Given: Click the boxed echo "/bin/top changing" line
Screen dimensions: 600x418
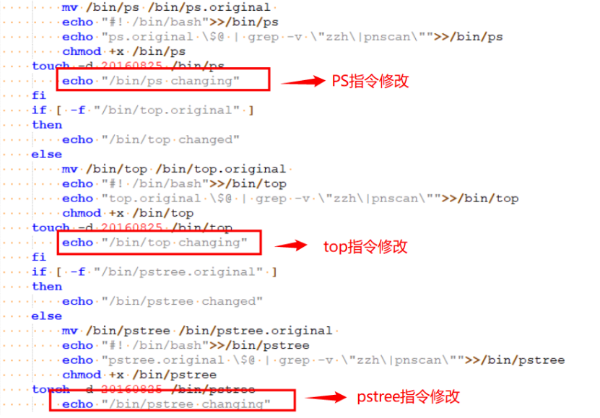Looking at the screenshot, I should 155,243.
